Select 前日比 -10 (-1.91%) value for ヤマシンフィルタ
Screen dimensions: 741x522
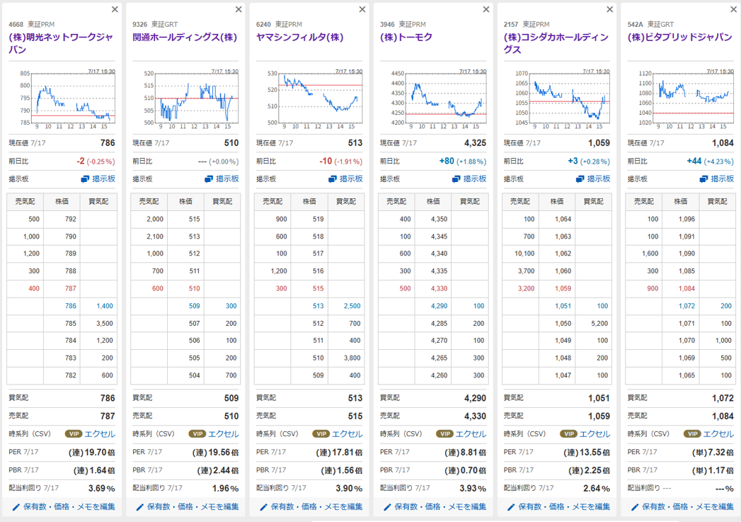[340, 161]
